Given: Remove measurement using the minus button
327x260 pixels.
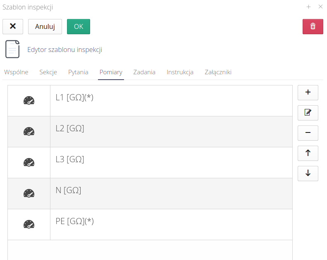Looking at the screenshot, I should [308, 133].
